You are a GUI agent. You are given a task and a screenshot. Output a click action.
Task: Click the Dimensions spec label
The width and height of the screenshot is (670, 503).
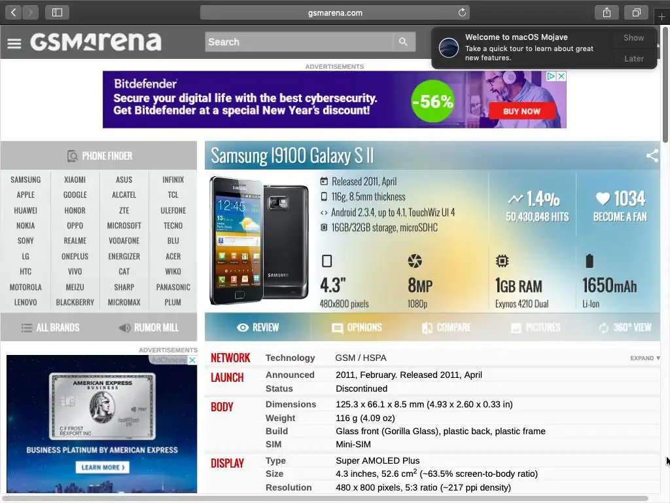pyautogui.click(x=291, y=404)
